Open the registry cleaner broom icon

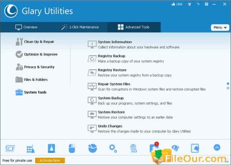tap(31, 148)
